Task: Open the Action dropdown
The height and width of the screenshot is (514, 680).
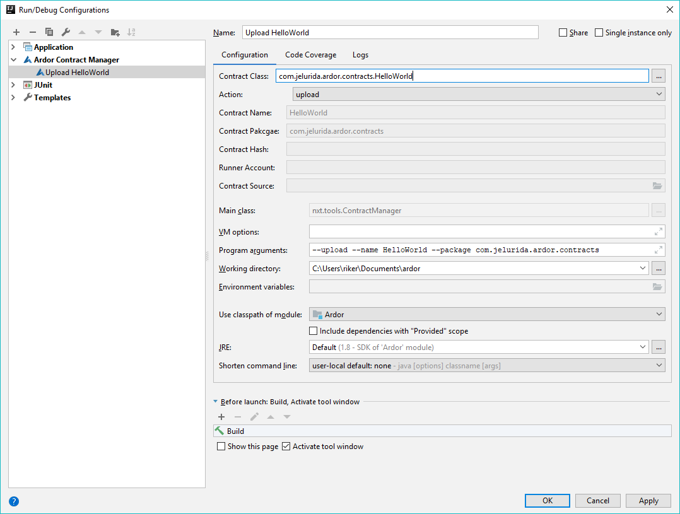Action: tap(658, 94)
